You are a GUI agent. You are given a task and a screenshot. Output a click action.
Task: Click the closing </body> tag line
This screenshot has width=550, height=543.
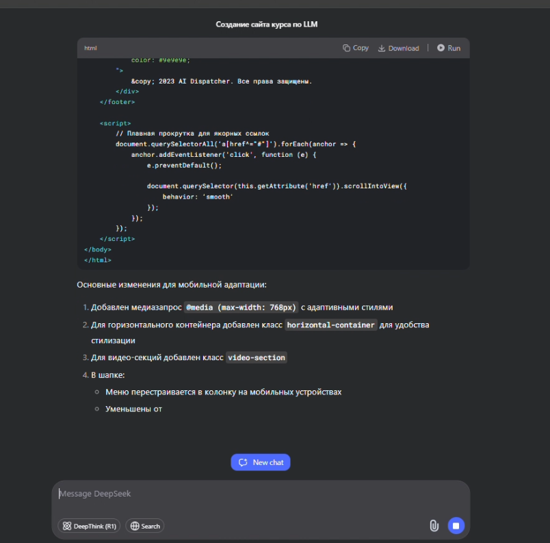(x=98, y=249)
